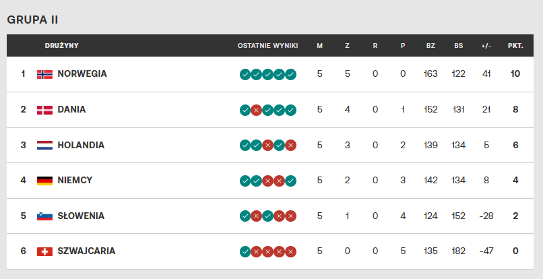Click the +/- column header
The image size is (543, 279).
point(486,46)
